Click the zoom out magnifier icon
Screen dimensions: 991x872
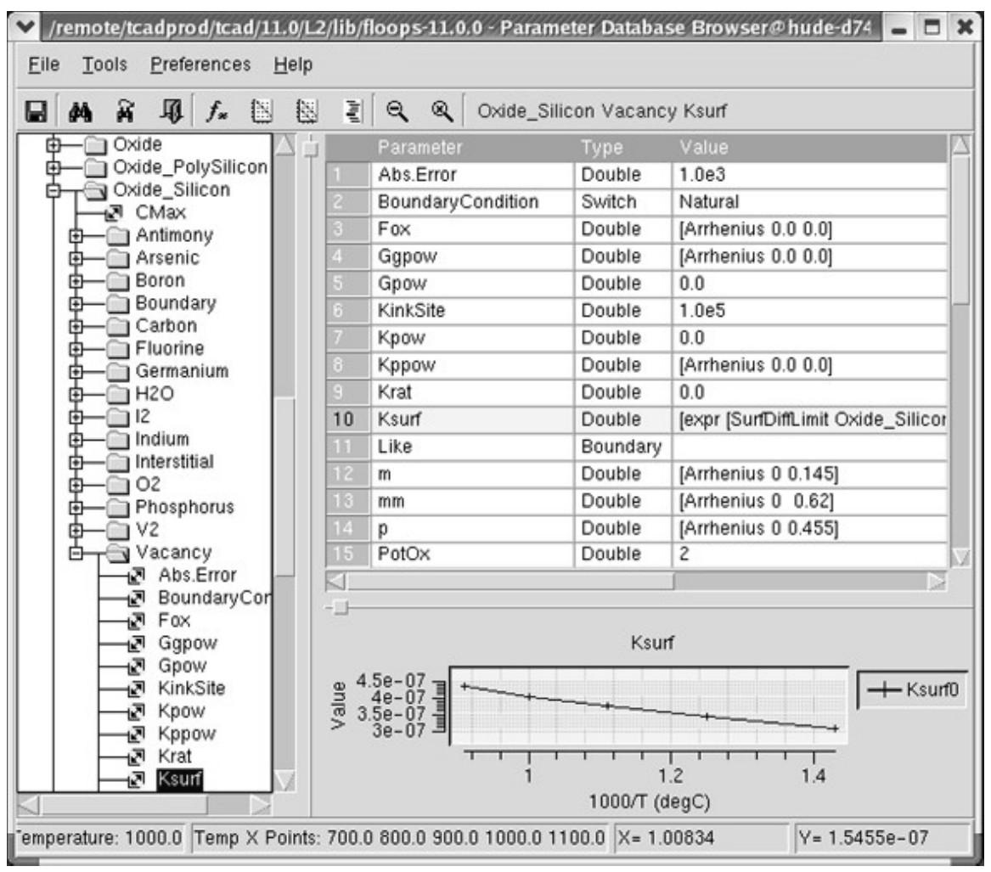click(397, 111)
